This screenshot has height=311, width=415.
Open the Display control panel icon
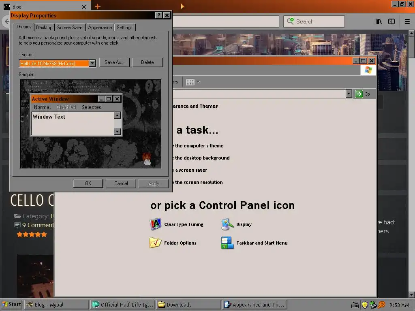pos(227,224)
